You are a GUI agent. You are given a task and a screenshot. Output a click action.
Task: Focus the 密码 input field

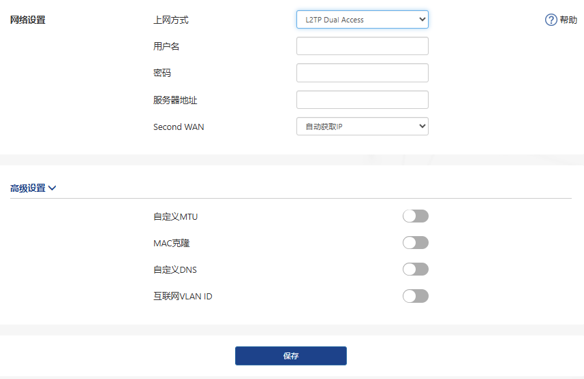tap(362, 73)
